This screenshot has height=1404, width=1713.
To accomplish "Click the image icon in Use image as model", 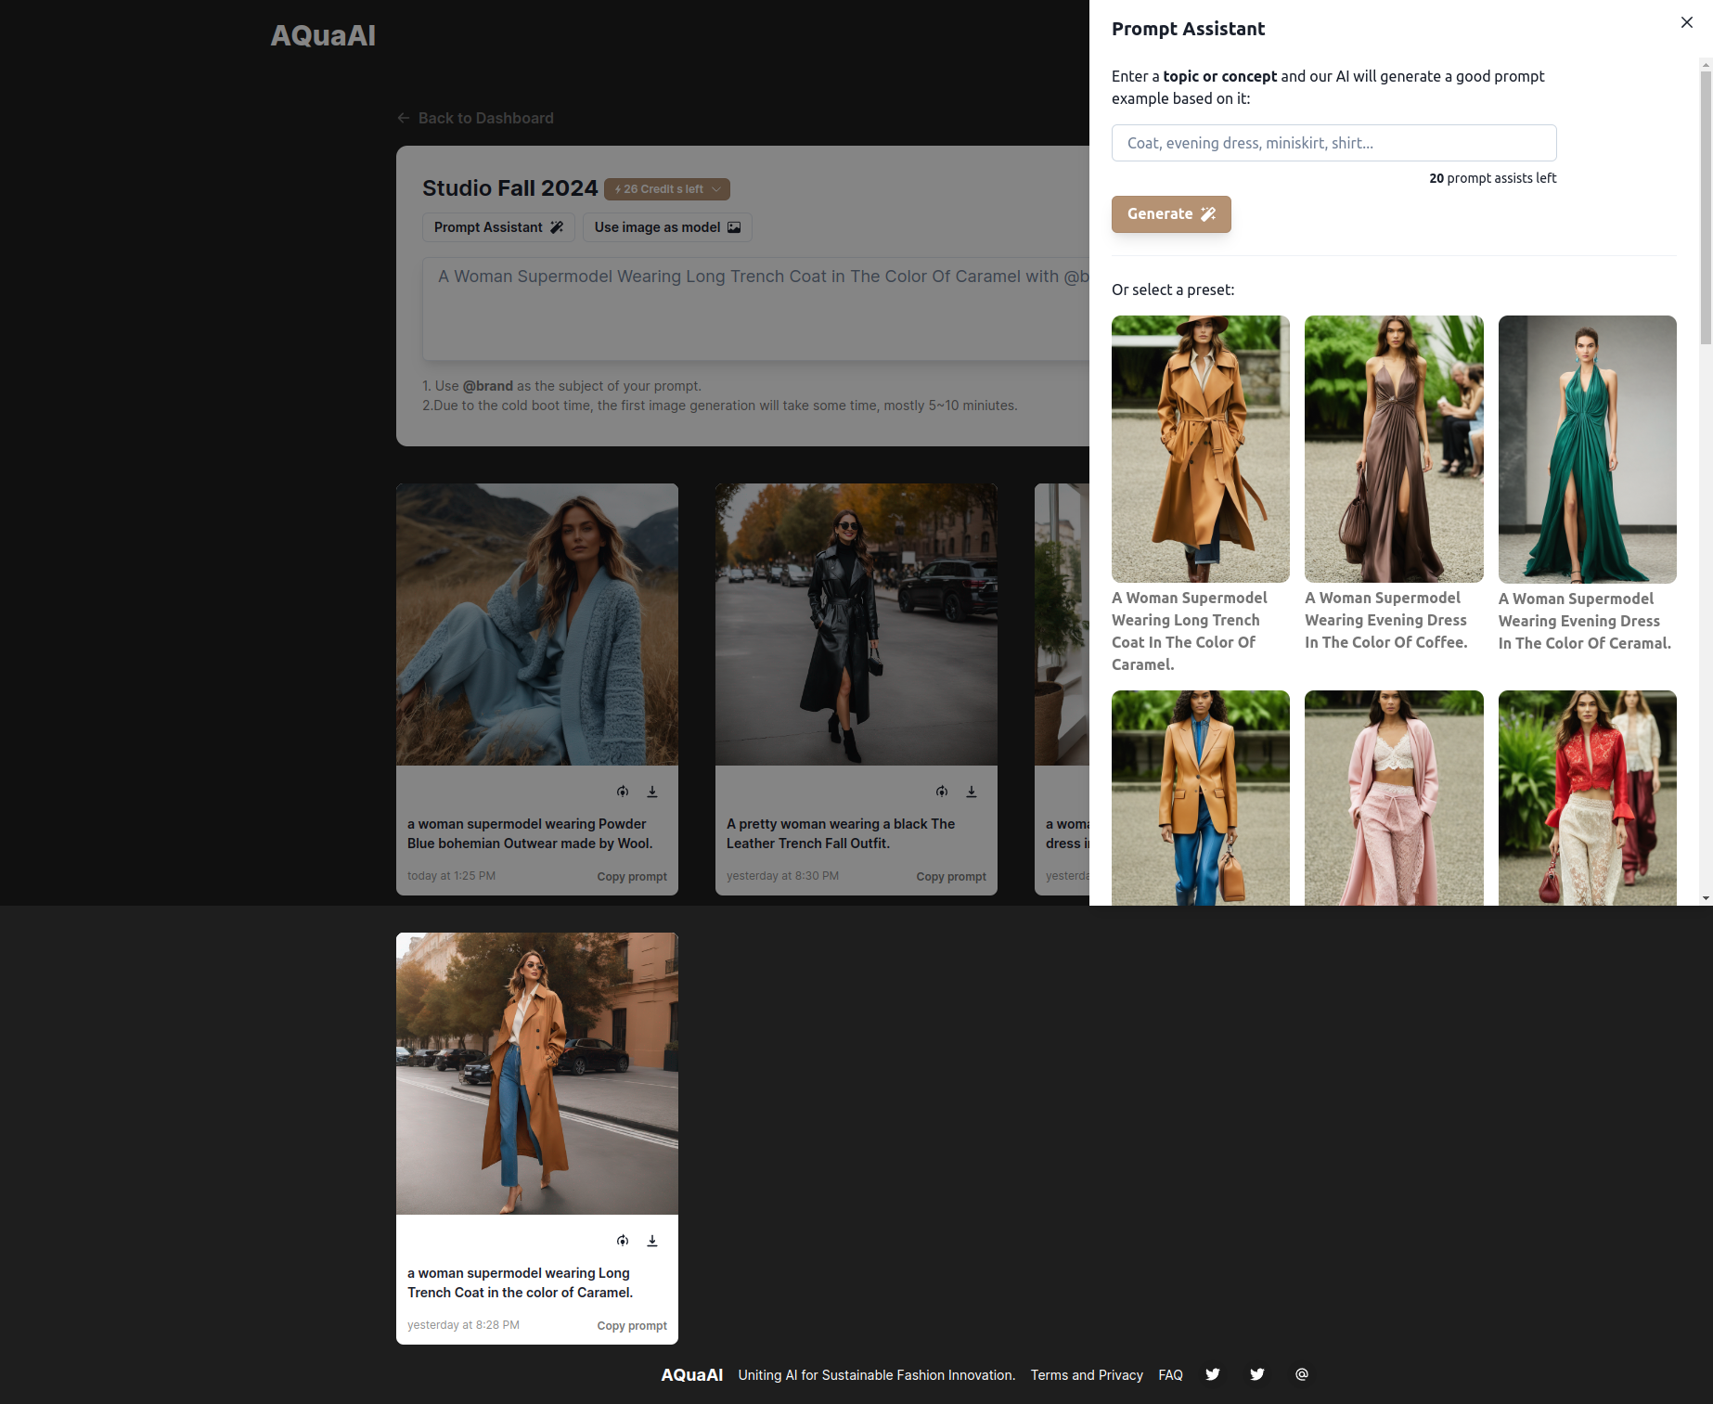I will (734, 227).
